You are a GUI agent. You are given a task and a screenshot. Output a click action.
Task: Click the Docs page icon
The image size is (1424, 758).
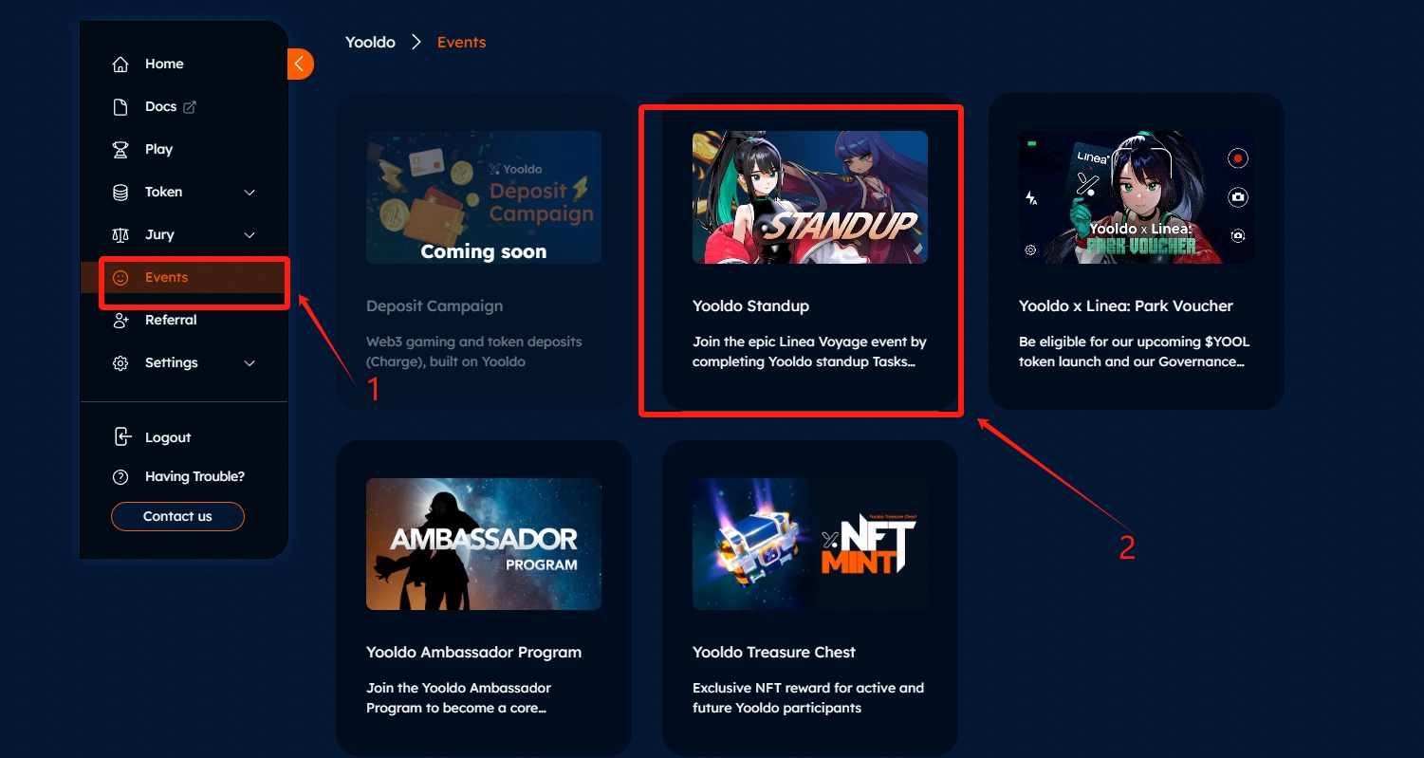click(x=120, y=107)
